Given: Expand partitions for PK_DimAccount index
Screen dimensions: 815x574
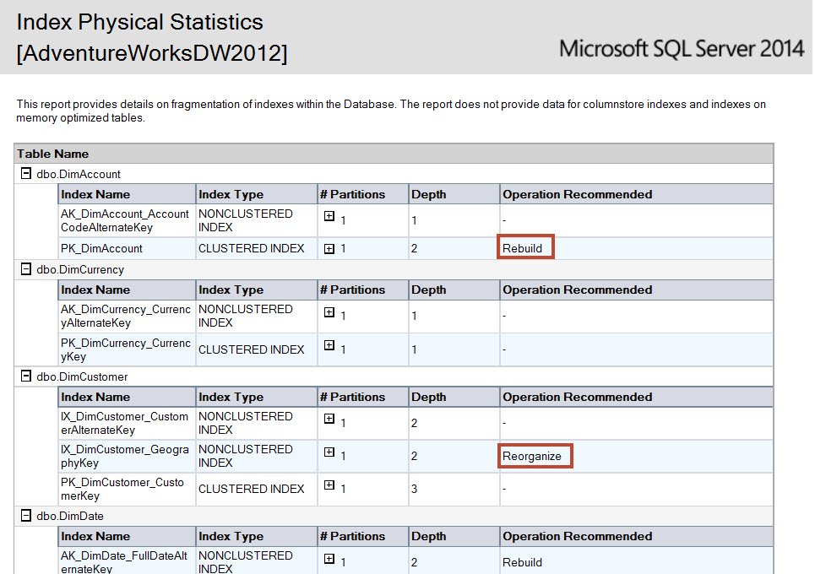Looking at the screenshot, I should coord(329,249).
